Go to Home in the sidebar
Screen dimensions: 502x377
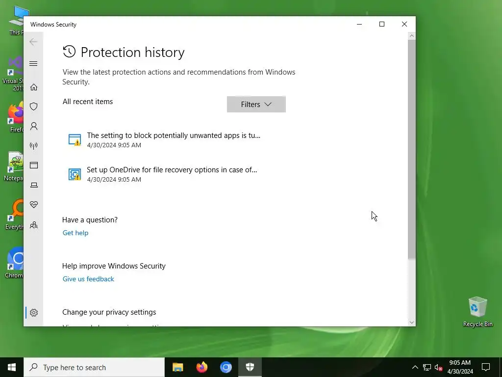click(x=34, y=87)
